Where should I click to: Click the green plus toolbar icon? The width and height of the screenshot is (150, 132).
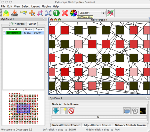[x=56, y=13]
